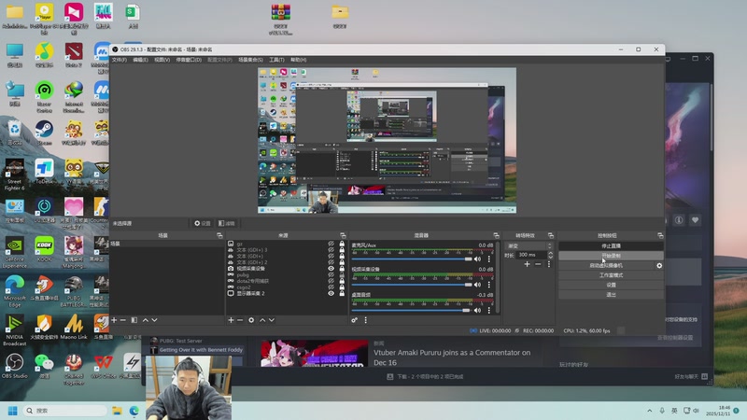Viewport: 747px width, 420px height.
Task: Move source down with arrow icon
Action: (272, 320)
